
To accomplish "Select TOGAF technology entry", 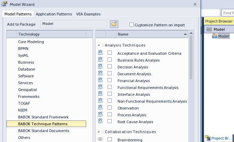I will [x=25, y=103].
